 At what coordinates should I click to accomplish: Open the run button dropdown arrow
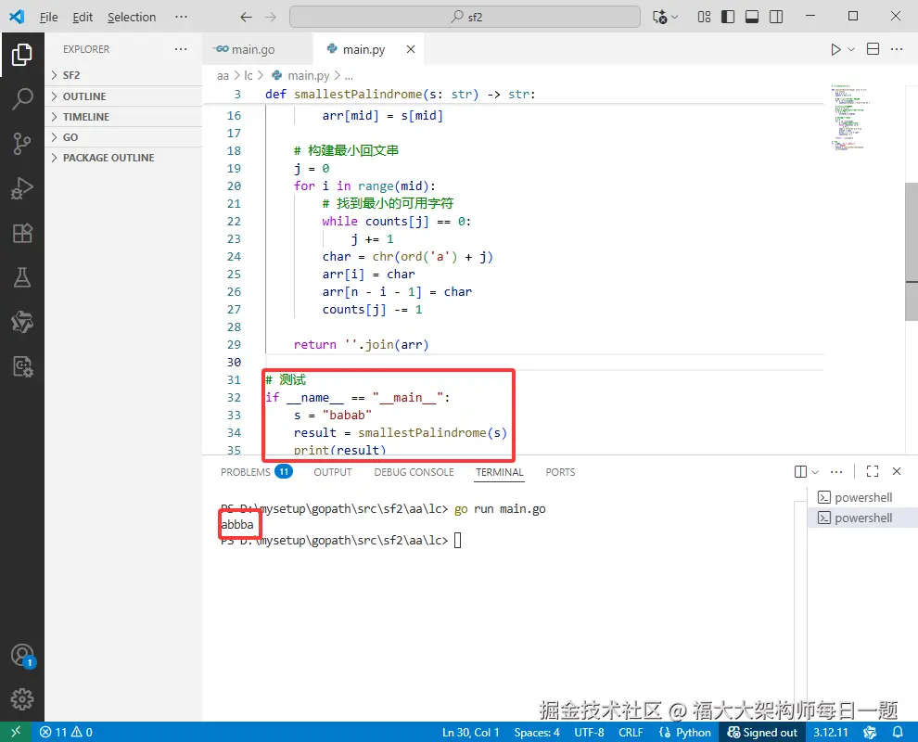851,50
